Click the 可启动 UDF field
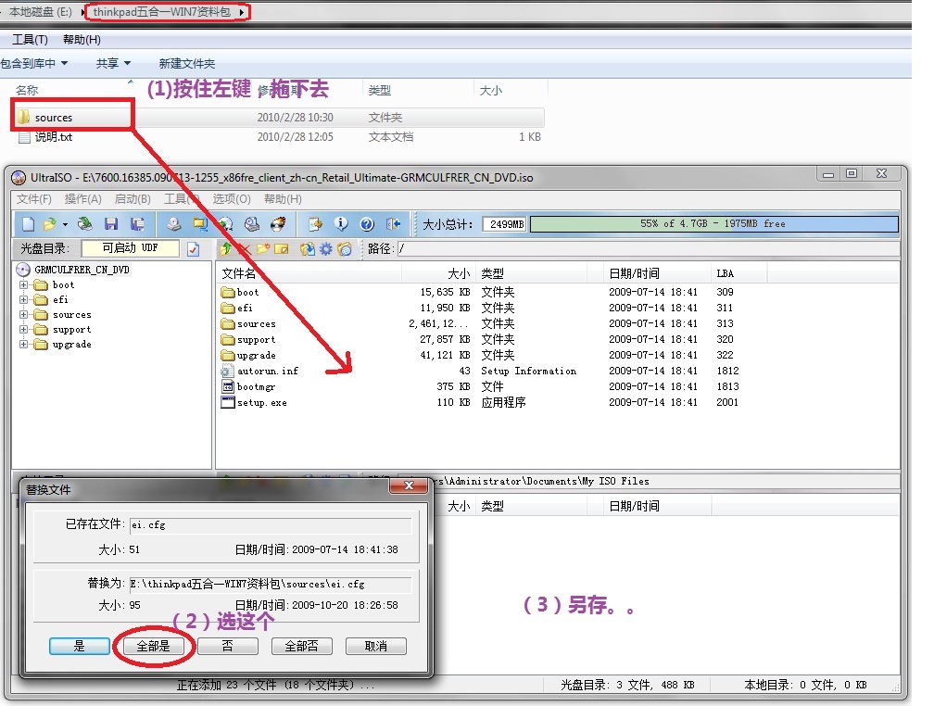The height and width of the screenshot is (706, 934). (x=130, y=248)
